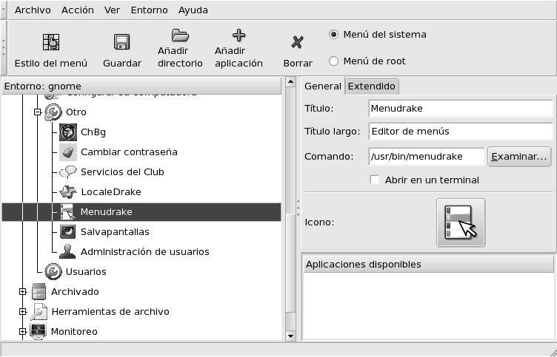Focus the Comando input field
The width and height of the screenshot is (557, 357).
pos(427,157)
